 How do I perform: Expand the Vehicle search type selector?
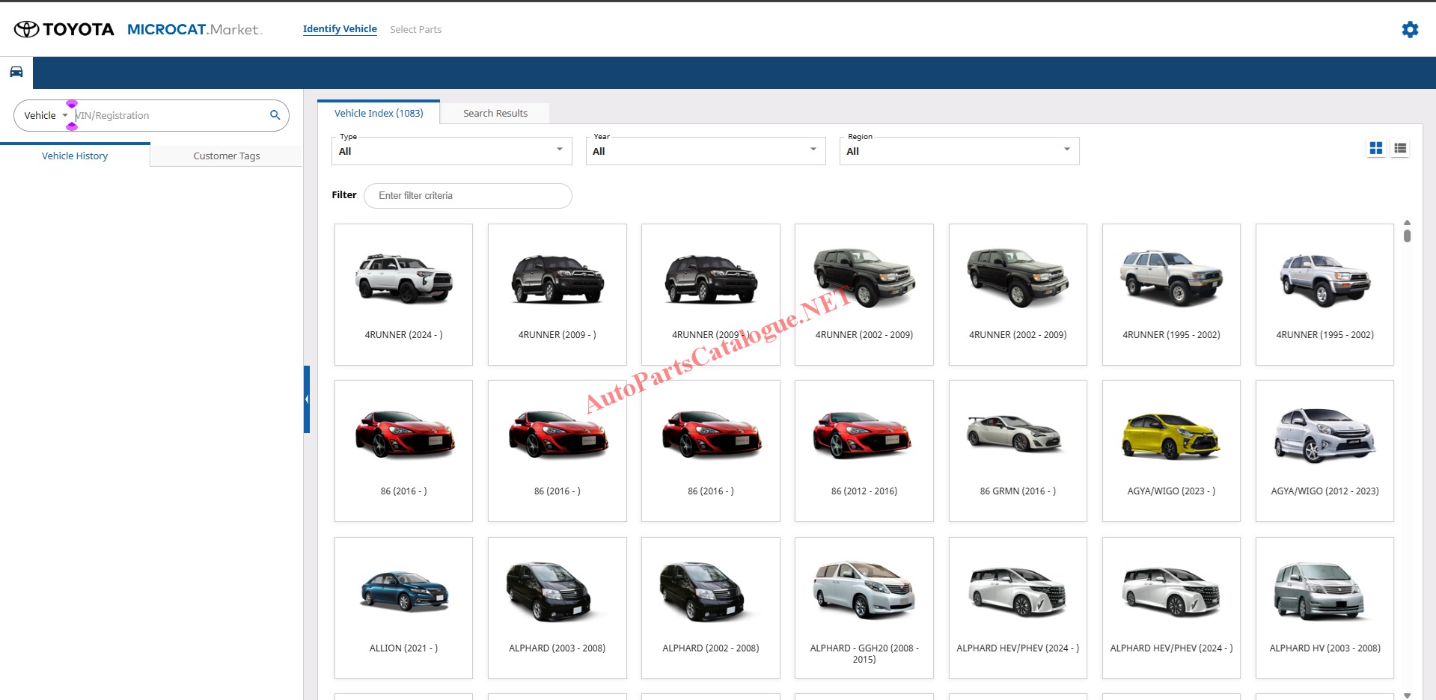tap(46, 116)
